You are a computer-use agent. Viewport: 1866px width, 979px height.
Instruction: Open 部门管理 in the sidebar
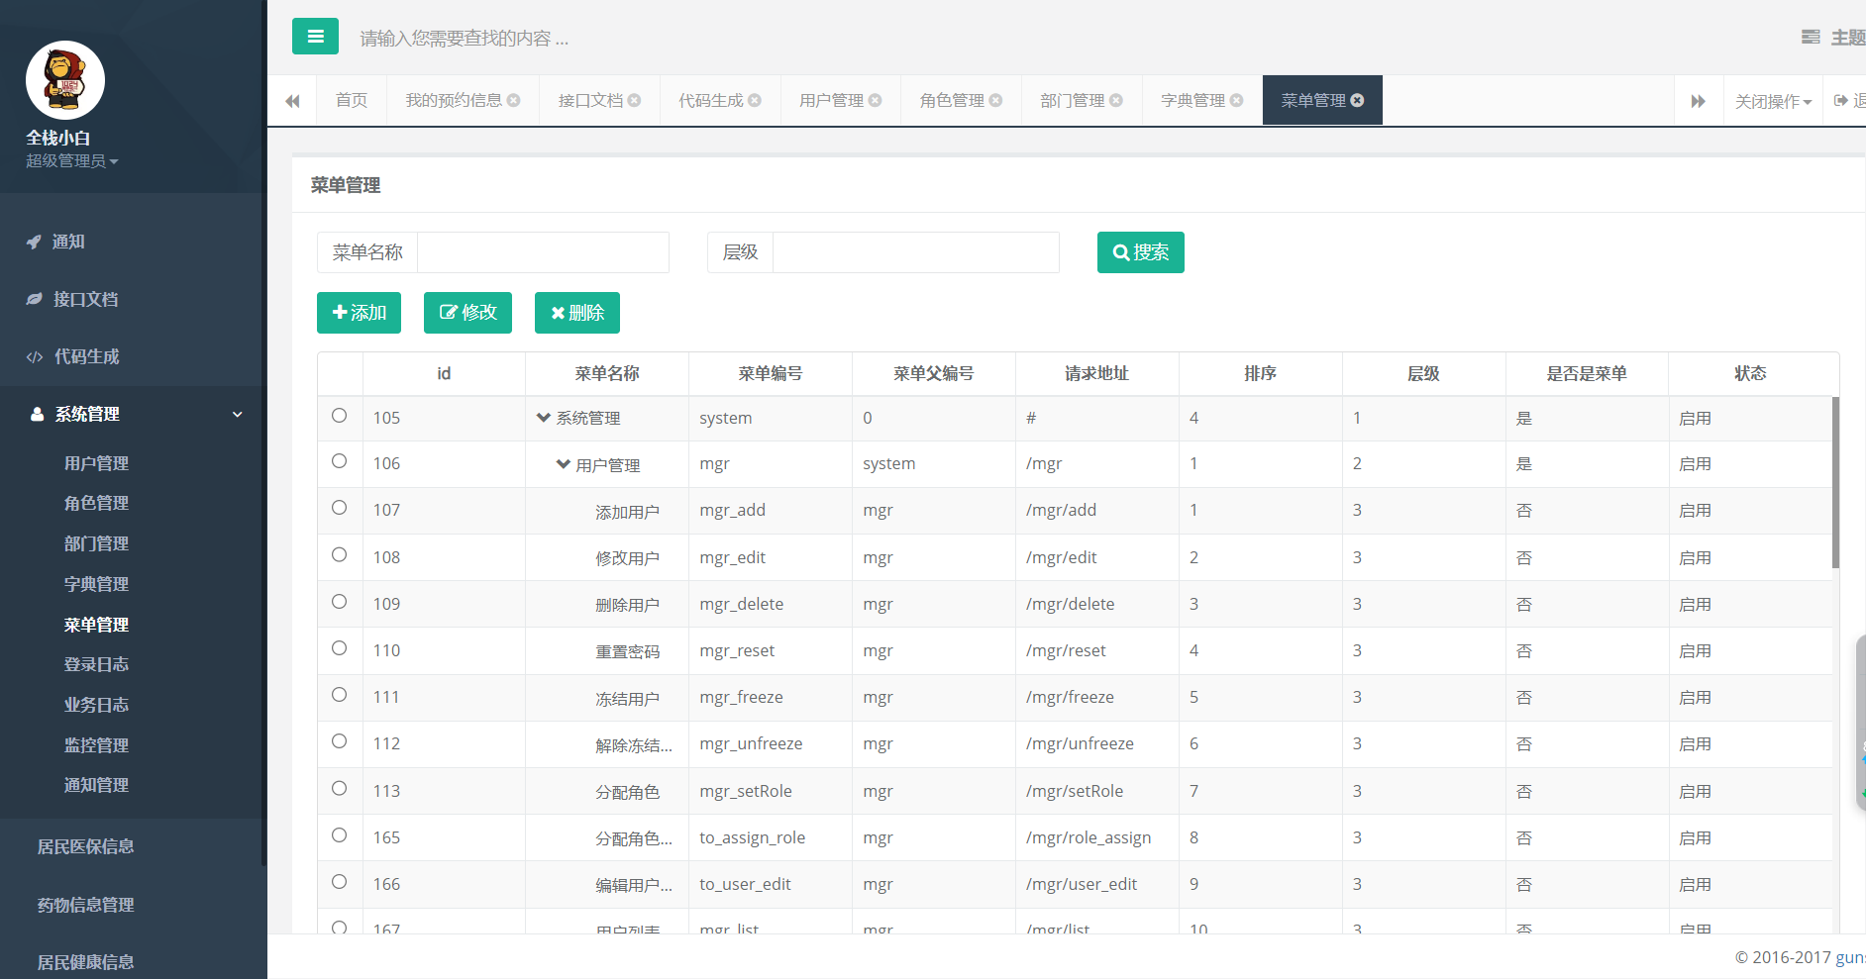pyautogui.click(x=96, y=543)
